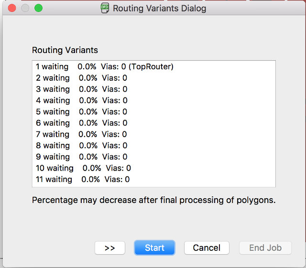Click the green zoom window button

[x=38, y=8]
